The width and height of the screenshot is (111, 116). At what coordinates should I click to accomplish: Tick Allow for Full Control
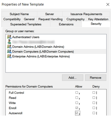[x=77, y=92]
